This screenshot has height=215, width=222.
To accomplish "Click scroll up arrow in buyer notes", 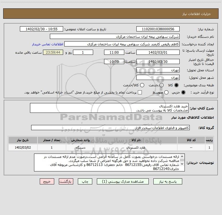I will pos(182,156).
